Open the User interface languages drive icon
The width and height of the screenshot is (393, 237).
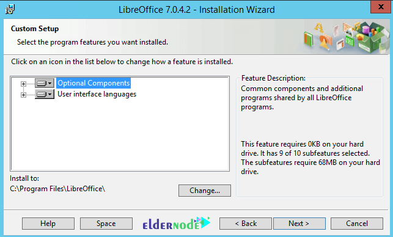pos(45,94)
